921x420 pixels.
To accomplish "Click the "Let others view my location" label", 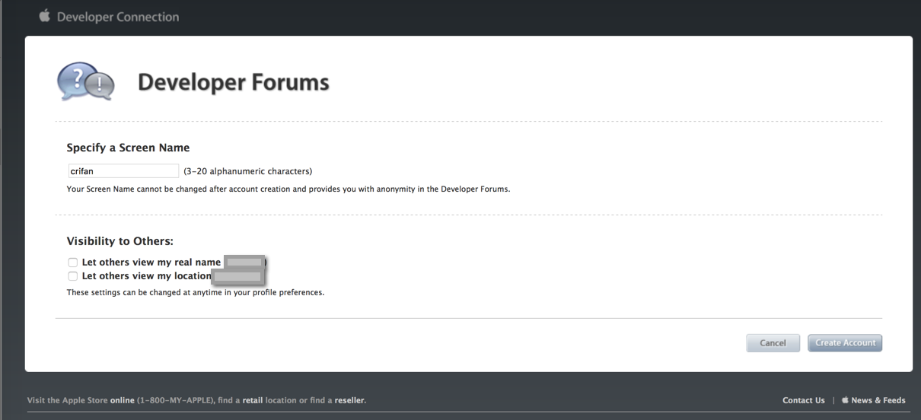I will click(146, 276).
